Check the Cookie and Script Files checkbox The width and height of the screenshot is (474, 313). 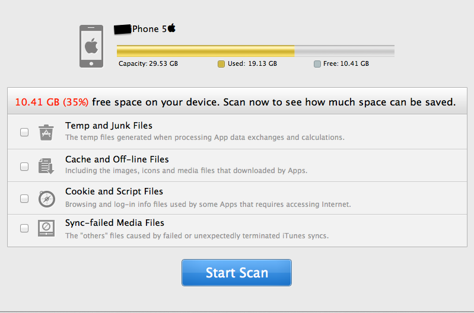click(x=24, y=199)
